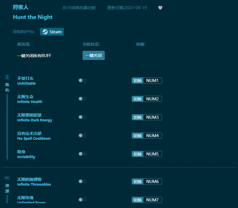Enable No Spell Cooldown switch
238x208 pixels.
tap(82, 135)
